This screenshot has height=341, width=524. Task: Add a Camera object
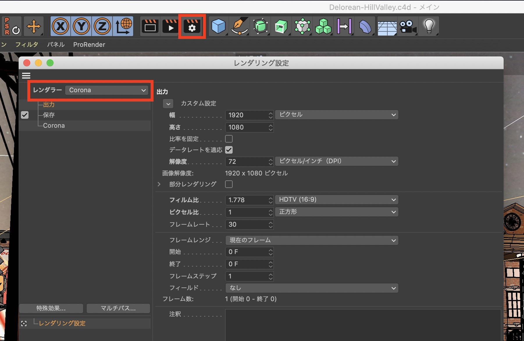click(x=408, y=27)
